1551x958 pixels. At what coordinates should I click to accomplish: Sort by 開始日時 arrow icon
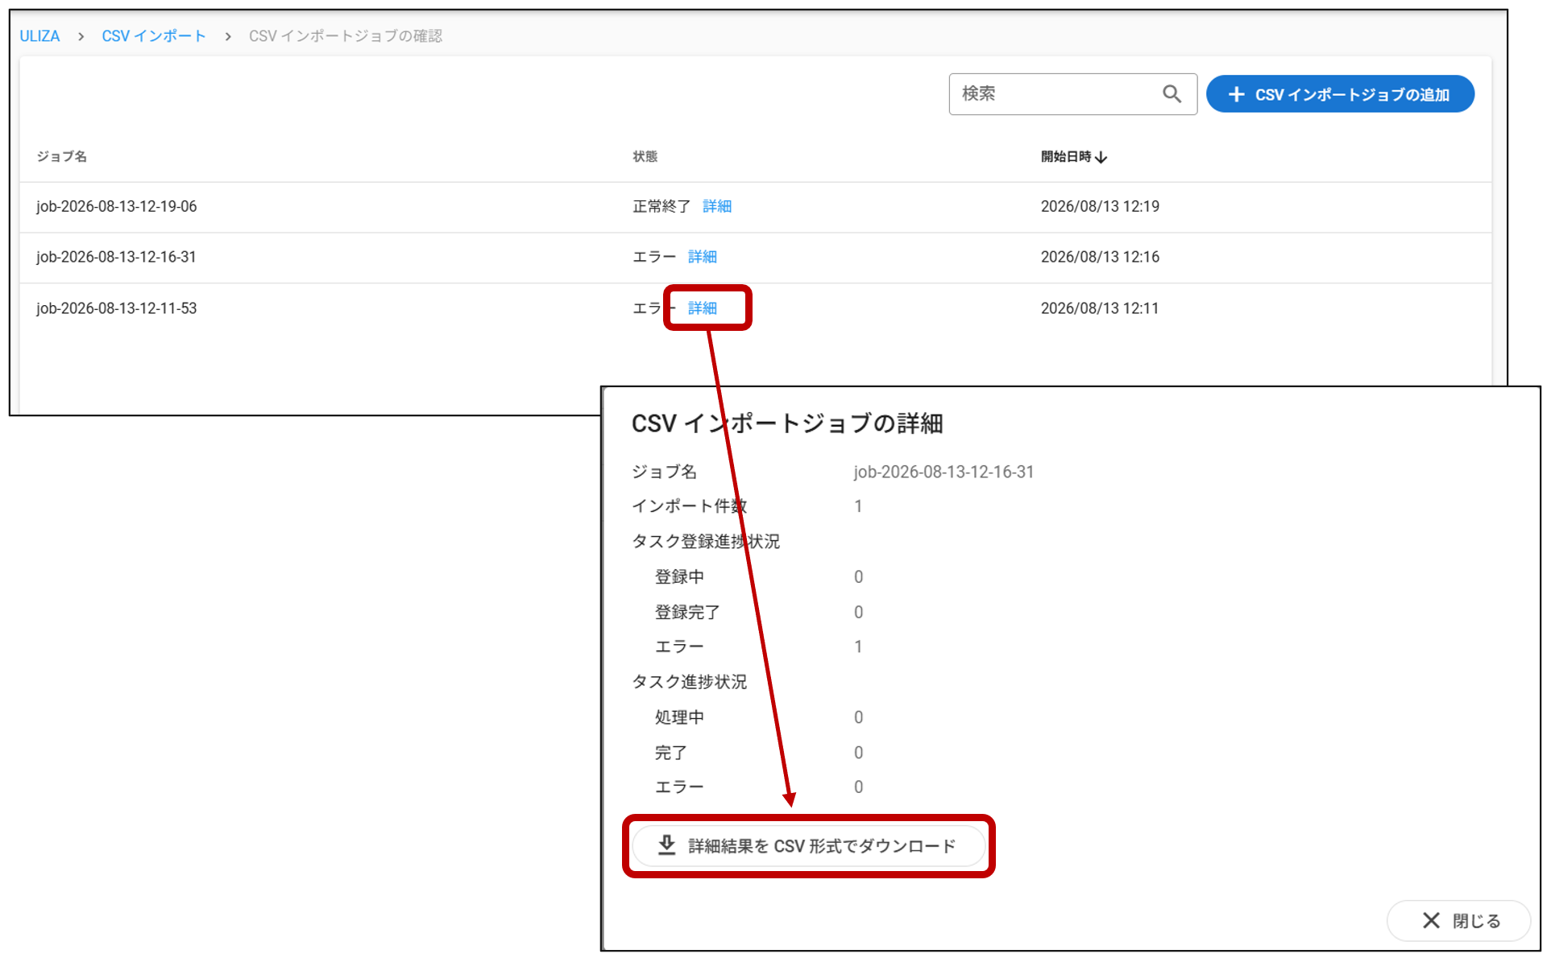(1101, 157)
